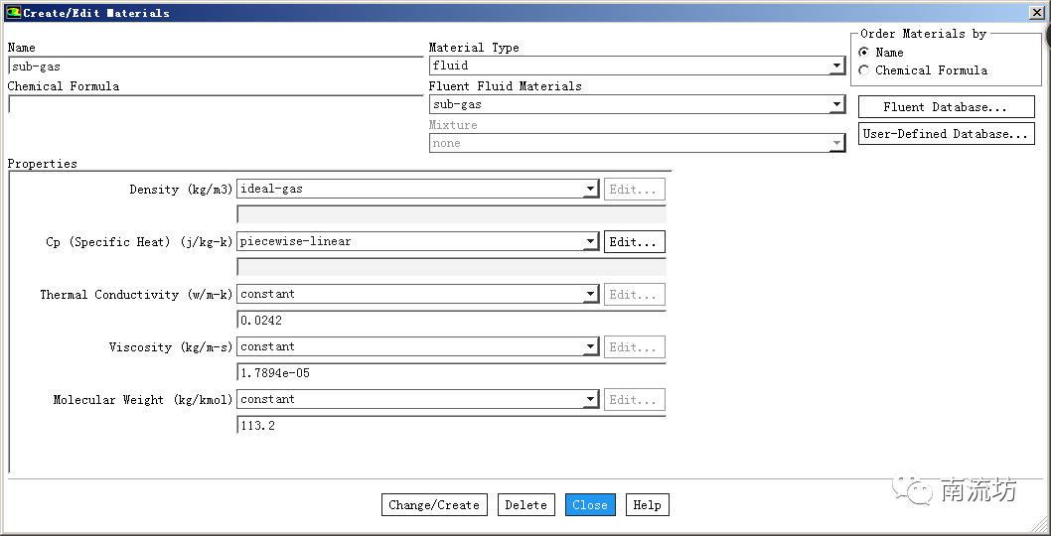1051x536 pixels.
Task: Click the Thermal Conductivity (w/m-k) label
Action: (136, 295)
